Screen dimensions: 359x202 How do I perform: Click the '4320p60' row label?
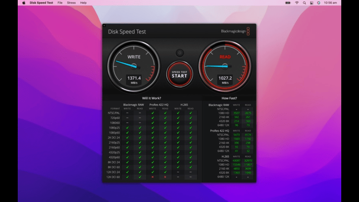(114, 157)
